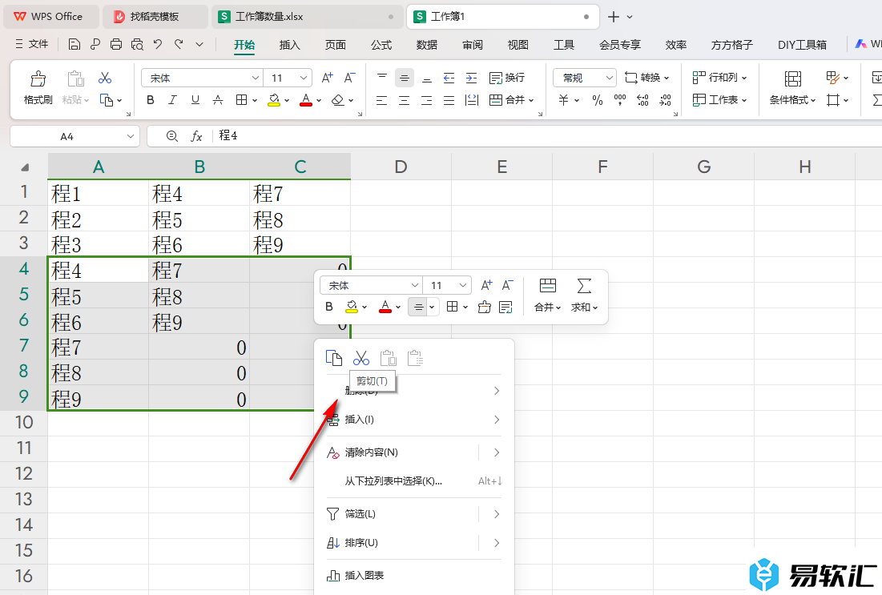The image size is (882, 595).
Task: Toggle align left in ribbon
Action: pyautogui.click(x=381, y=101)
